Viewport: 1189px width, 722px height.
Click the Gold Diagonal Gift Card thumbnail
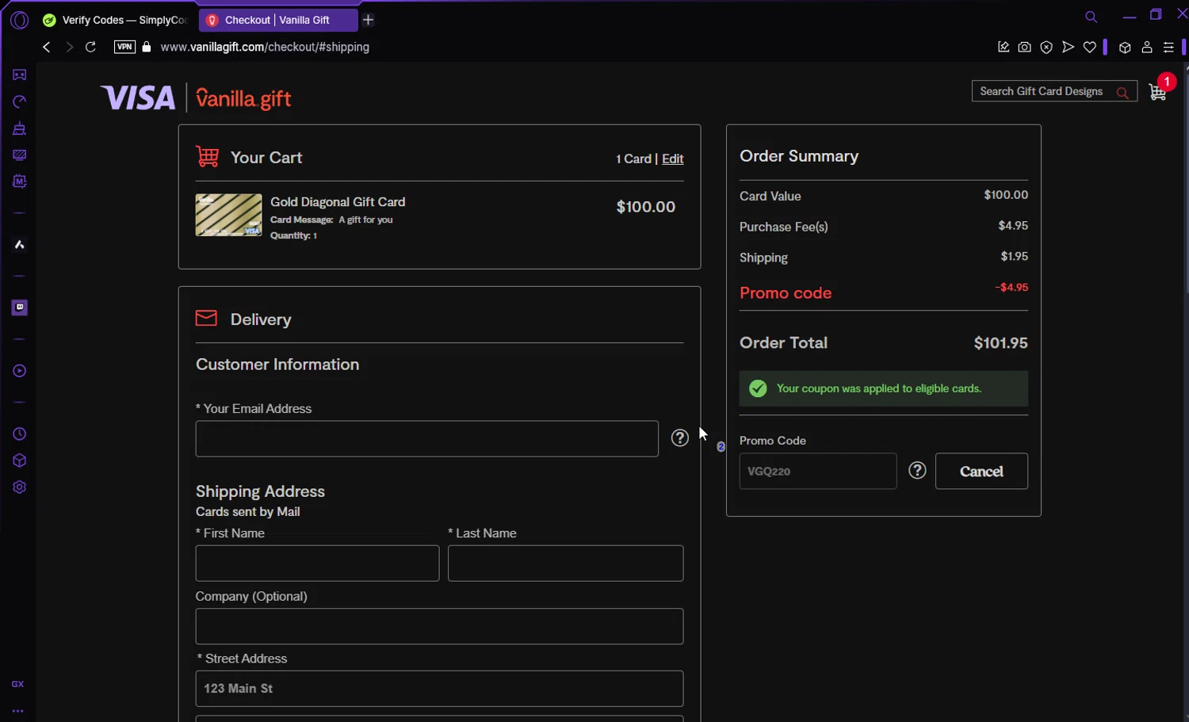pyautogui.click(x=228, y=215)
